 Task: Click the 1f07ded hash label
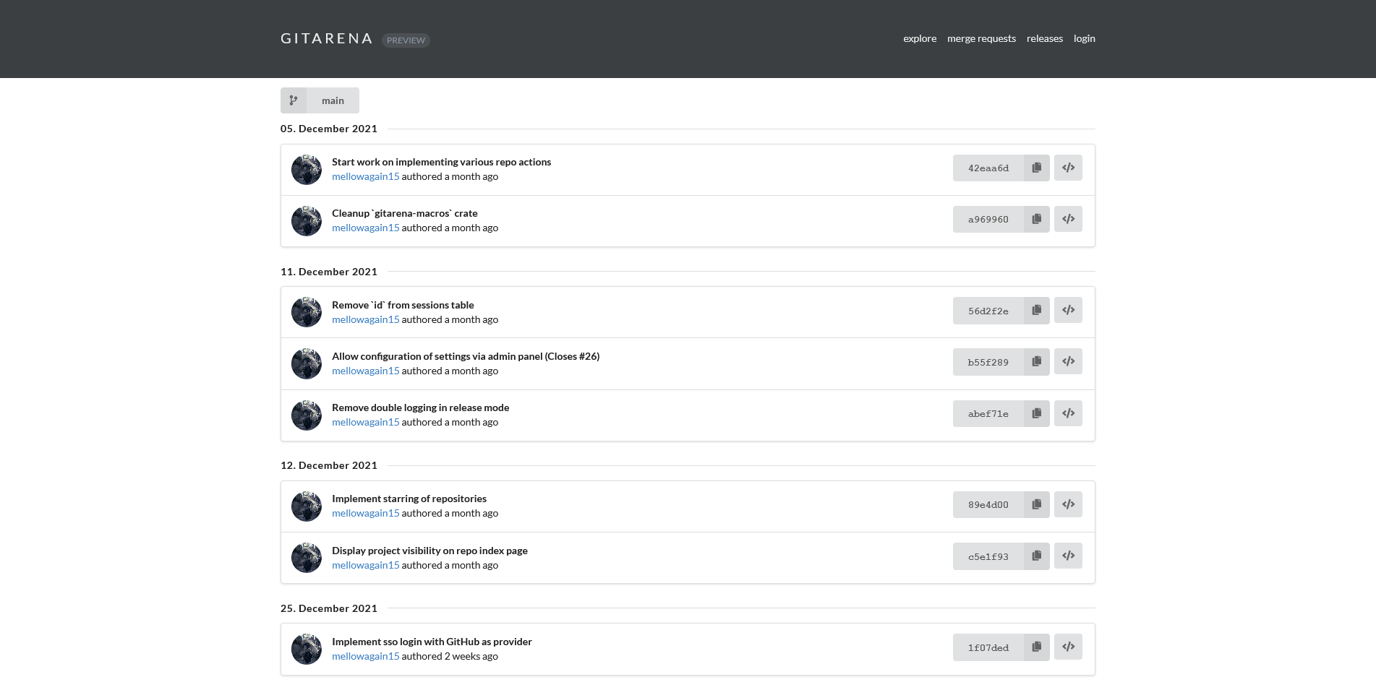click(x=988, y=647)
